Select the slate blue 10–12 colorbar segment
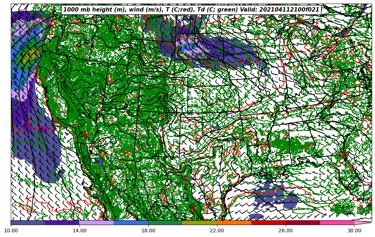This screenshot has height=237, width=375. pyautogui.click(x=28, y=223)
